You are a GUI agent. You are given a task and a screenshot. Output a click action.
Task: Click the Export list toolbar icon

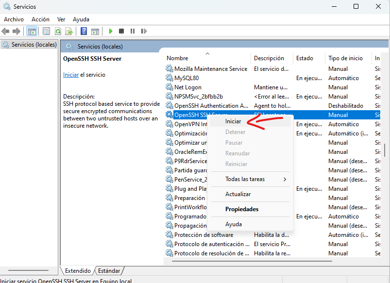69,31
